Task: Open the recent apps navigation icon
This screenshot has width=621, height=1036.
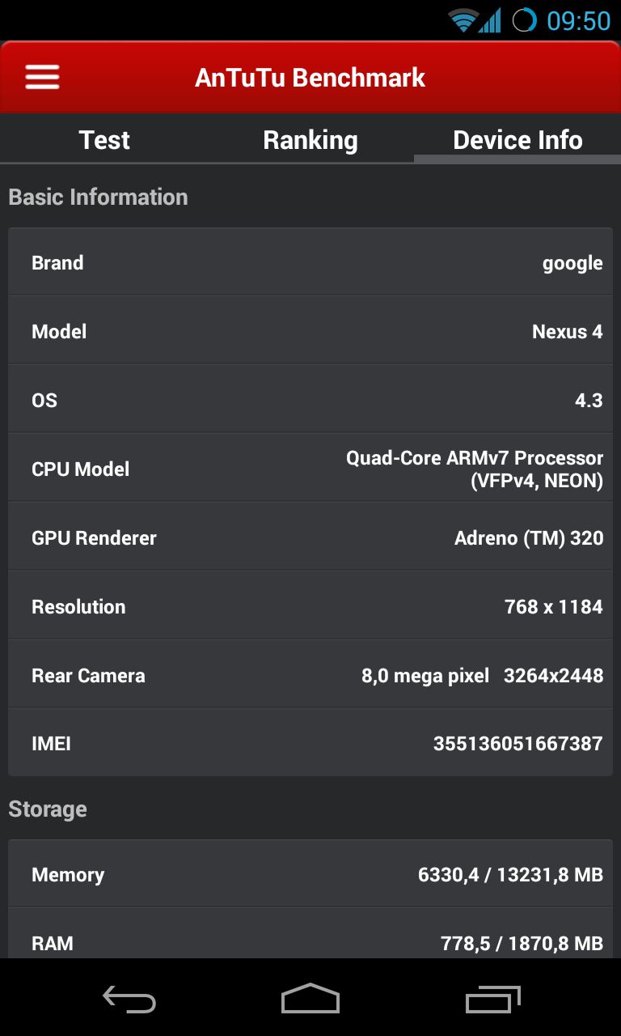Action: coord(493,998)
